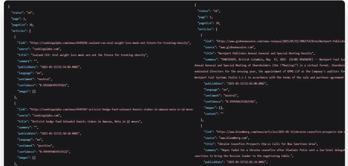Click title "Westport Publishes Annual General and Special Meeting Results"
348x166 pixels.
pos(266,53)
